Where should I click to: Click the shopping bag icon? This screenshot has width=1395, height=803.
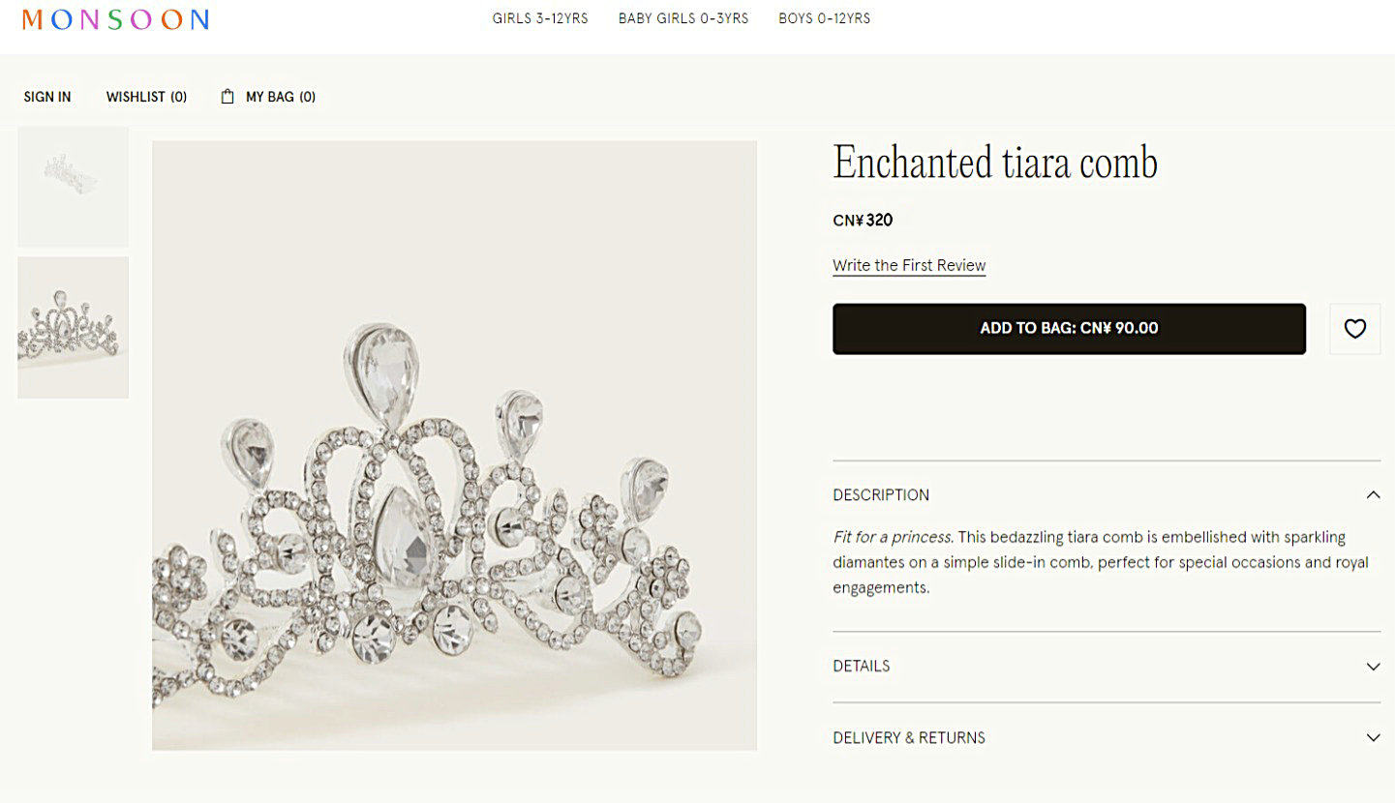point(227,97)
